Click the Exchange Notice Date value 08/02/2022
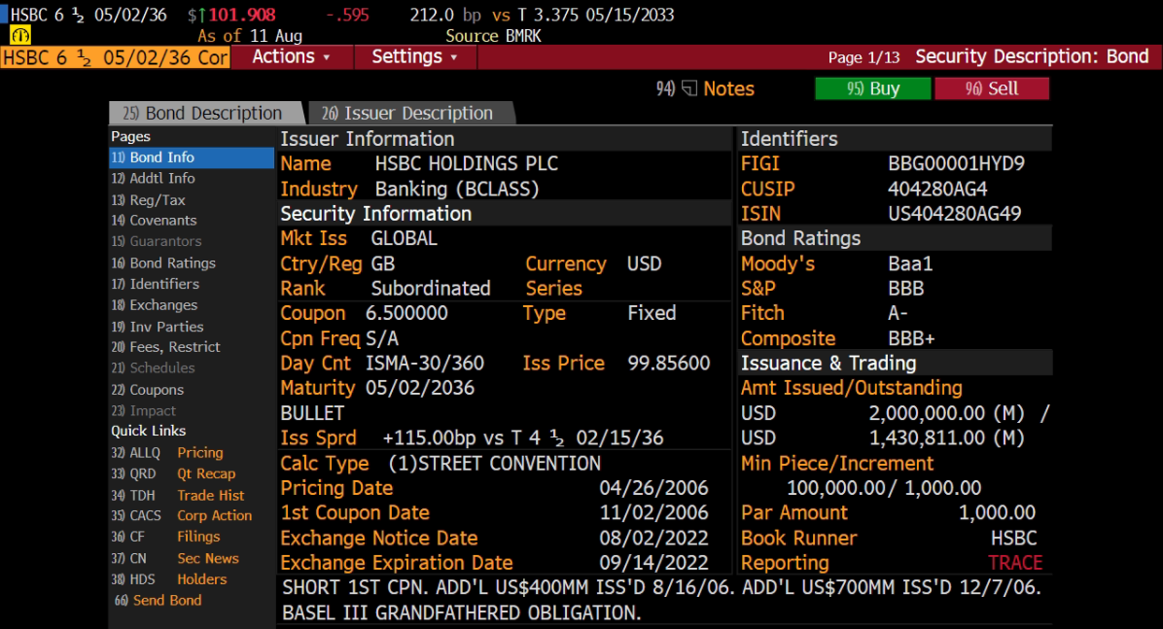Screen dimensions: 1163x629 pyautogui.click(x=653, y=538)
